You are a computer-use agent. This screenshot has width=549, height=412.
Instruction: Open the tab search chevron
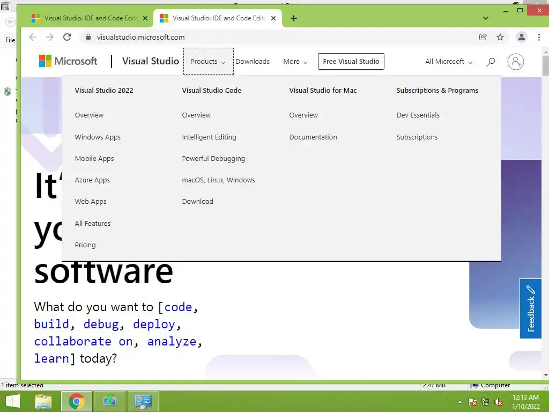tap(486, 18)
